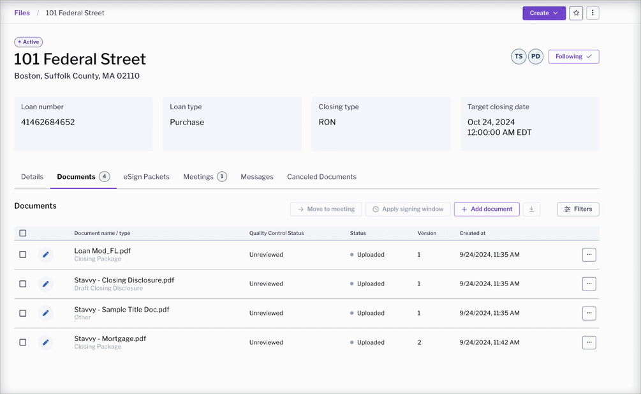View the Canceled Documents tab
This screenshot has width=641, height=394.
point(321,177)
